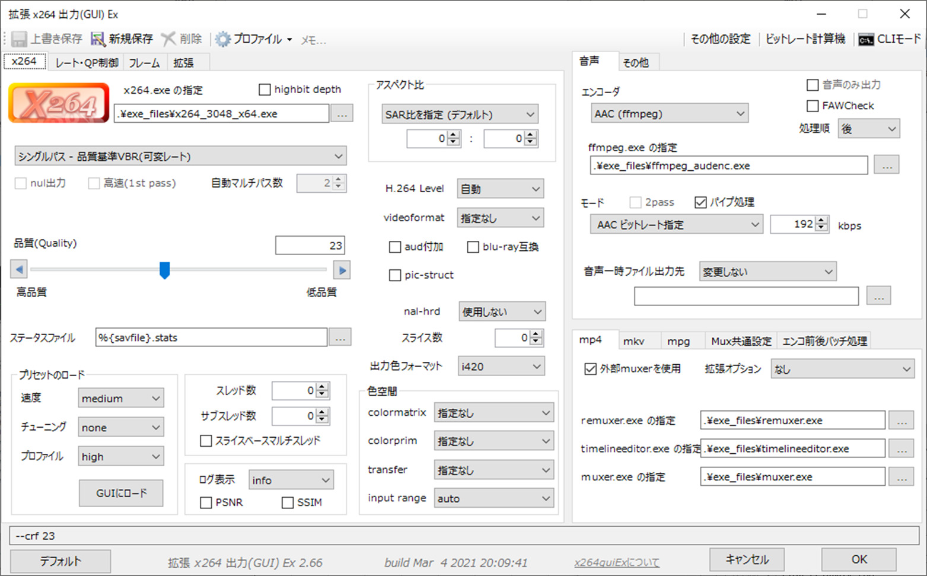Screen dimensions: 927x576
Task: Open the encoder dropdown showing AAC (ffmpeg)
Action: tap(669, 113)
